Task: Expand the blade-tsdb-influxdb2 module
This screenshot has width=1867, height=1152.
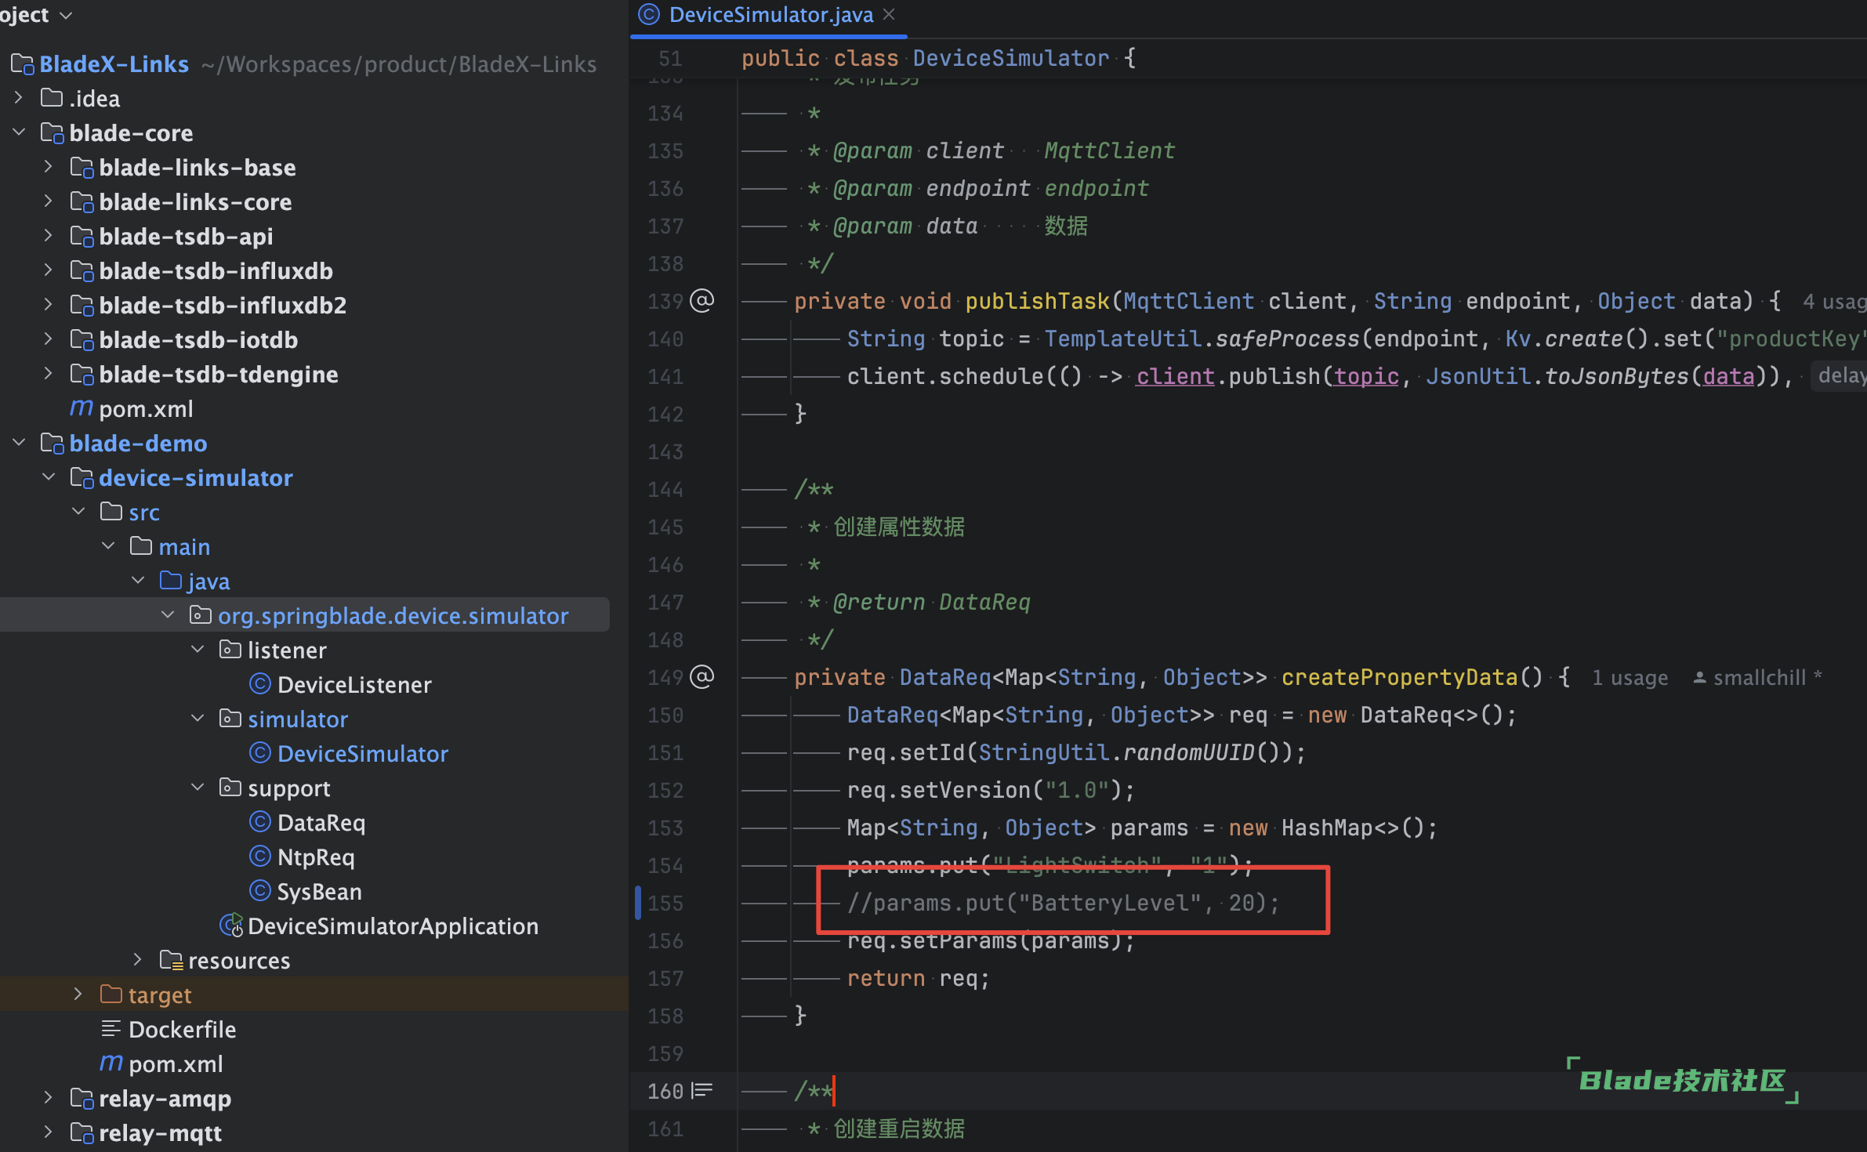Action: 49,305
